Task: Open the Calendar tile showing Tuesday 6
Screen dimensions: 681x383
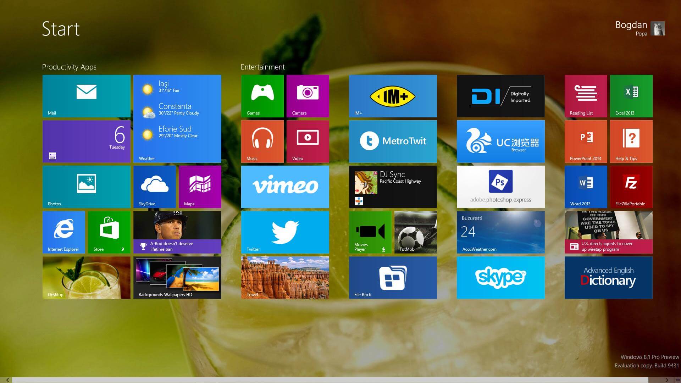Action: 87,141
